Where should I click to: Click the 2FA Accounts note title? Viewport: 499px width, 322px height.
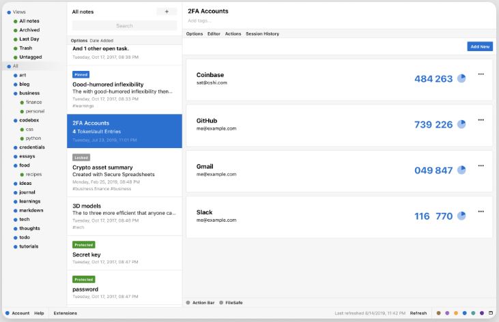pyautogui.click(x=208, y=11)
